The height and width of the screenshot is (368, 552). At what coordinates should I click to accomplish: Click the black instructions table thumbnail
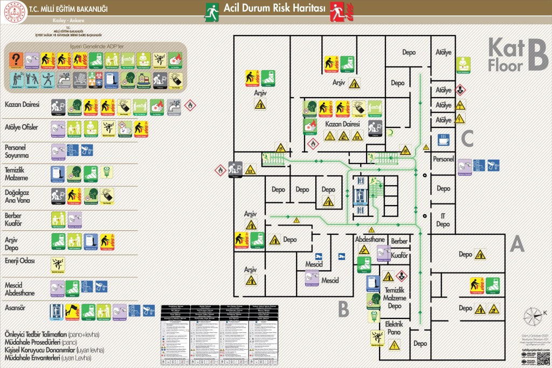[220, 333]
